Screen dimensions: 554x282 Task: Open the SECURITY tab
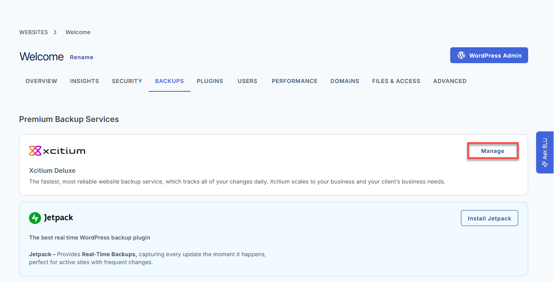click(127, 81)
